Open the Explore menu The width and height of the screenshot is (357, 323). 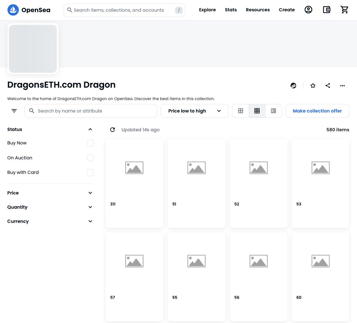[x=207, y=10]
